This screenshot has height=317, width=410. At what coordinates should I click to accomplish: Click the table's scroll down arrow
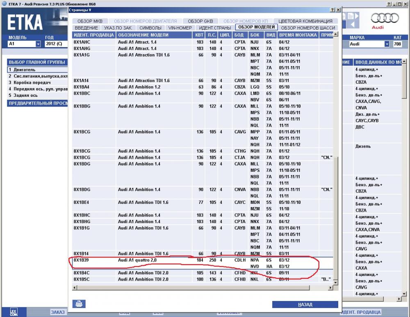[x=336, y=283]
